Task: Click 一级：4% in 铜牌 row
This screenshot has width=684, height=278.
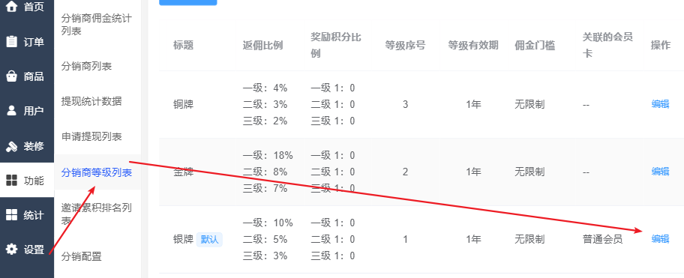Action: point(265,88)
